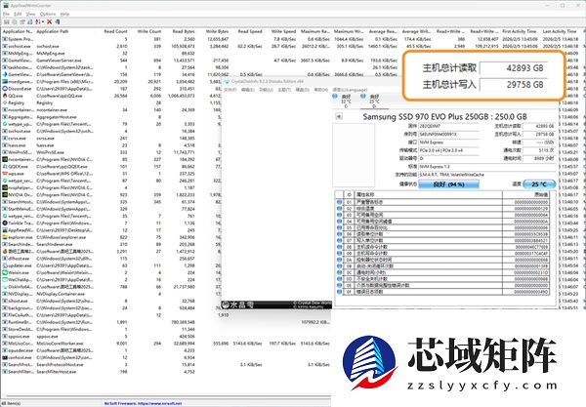Click status icon of SMART attribute 0C
This screenshot has height=407, width=586.
point(339,272)
